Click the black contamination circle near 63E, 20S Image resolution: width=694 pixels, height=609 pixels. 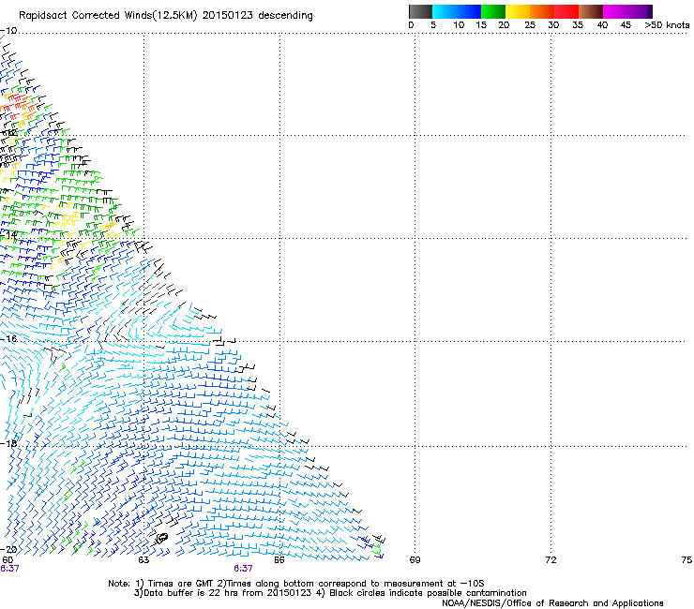(162, 538)
